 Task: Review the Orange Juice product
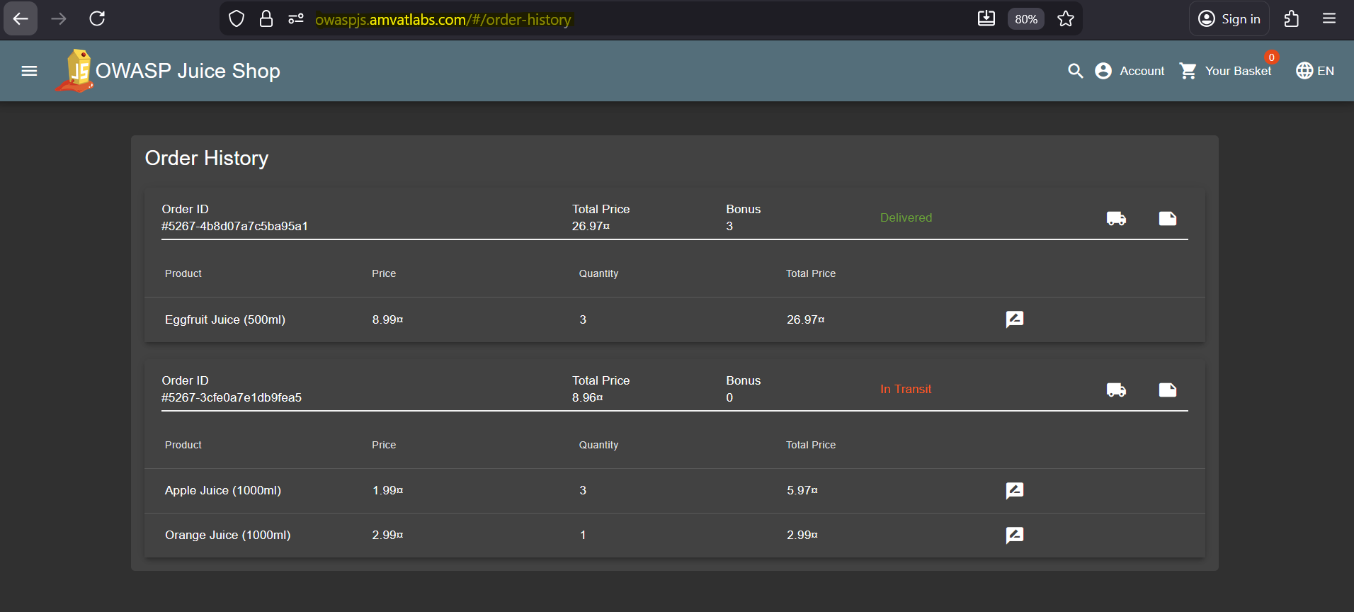(1014, 535)
